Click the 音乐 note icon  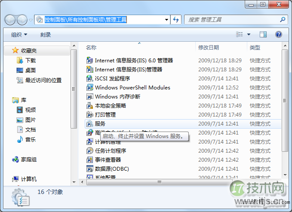(x=20, y=139)
